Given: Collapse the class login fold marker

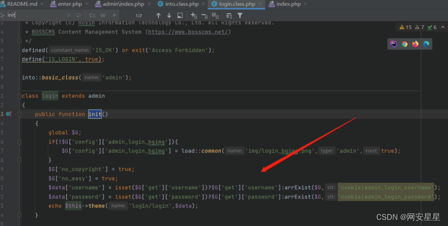Looking at the screenshot, I should click(19, 96).
